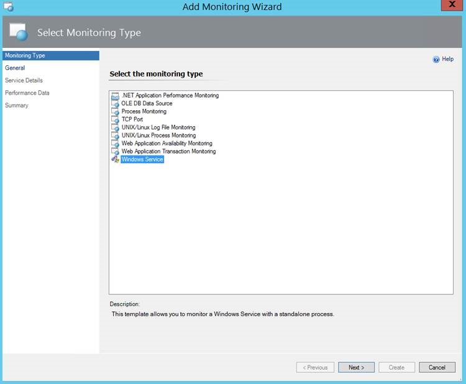This screenshot has height=384, width=466.
Task: Click the Create button
Action: [397, 368]
